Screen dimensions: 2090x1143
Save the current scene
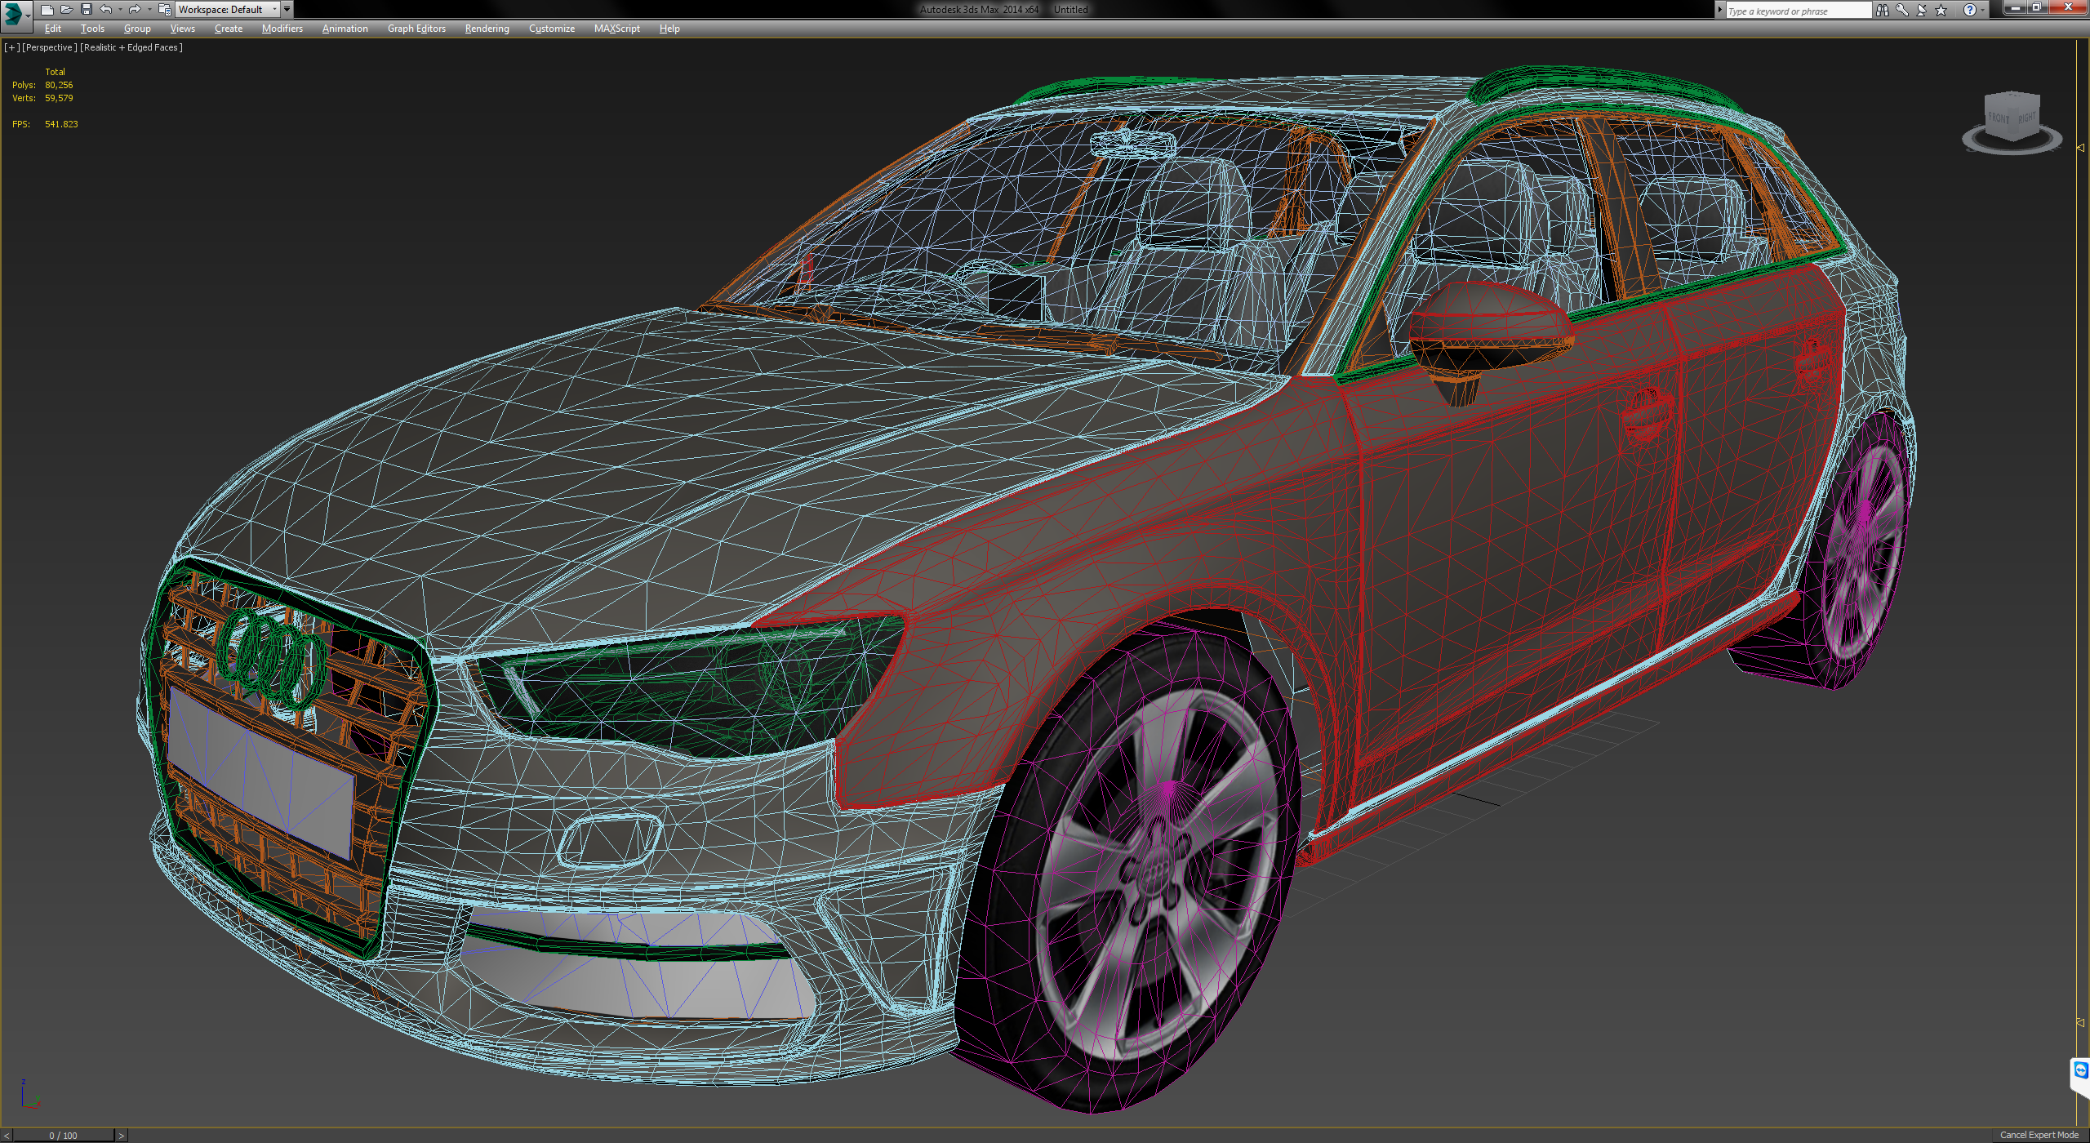(87, 9)
